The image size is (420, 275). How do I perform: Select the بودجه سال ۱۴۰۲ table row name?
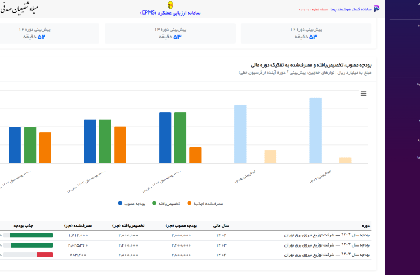tap(327, 235)
